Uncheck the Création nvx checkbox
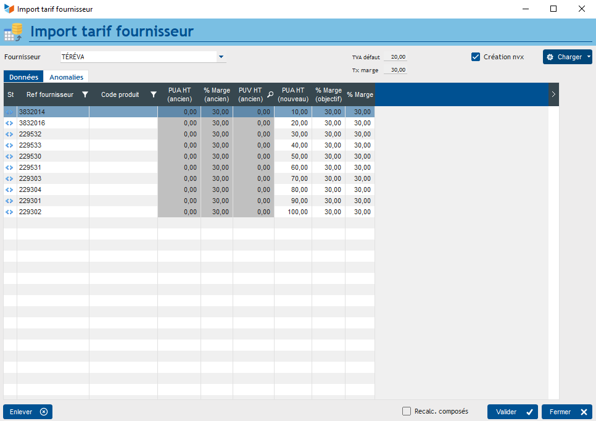The height and width of the screenshot is (421, 596). click(x=476, y=57)
